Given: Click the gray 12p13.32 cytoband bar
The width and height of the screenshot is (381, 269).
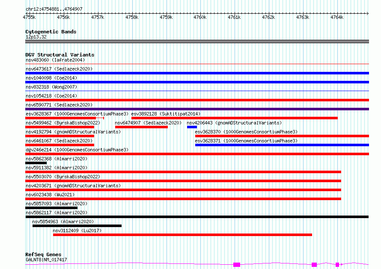Looking at the screenshot, I should 197,41.
